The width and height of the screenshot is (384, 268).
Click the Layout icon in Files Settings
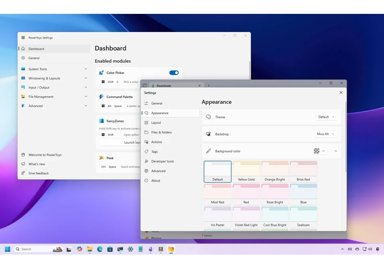tap(146, 123)
